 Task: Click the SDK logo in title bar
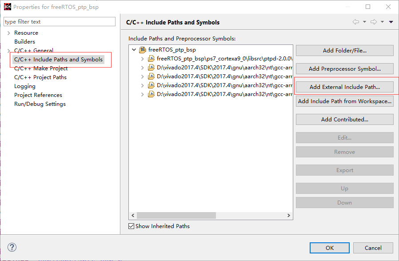pyautogui.click(x=8, y=7)
